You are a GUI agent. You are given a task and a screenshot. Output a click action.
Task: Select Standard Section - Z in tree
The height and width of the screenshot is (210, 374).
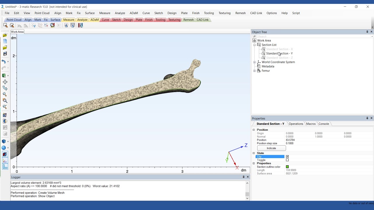click(x=279, y=58)
